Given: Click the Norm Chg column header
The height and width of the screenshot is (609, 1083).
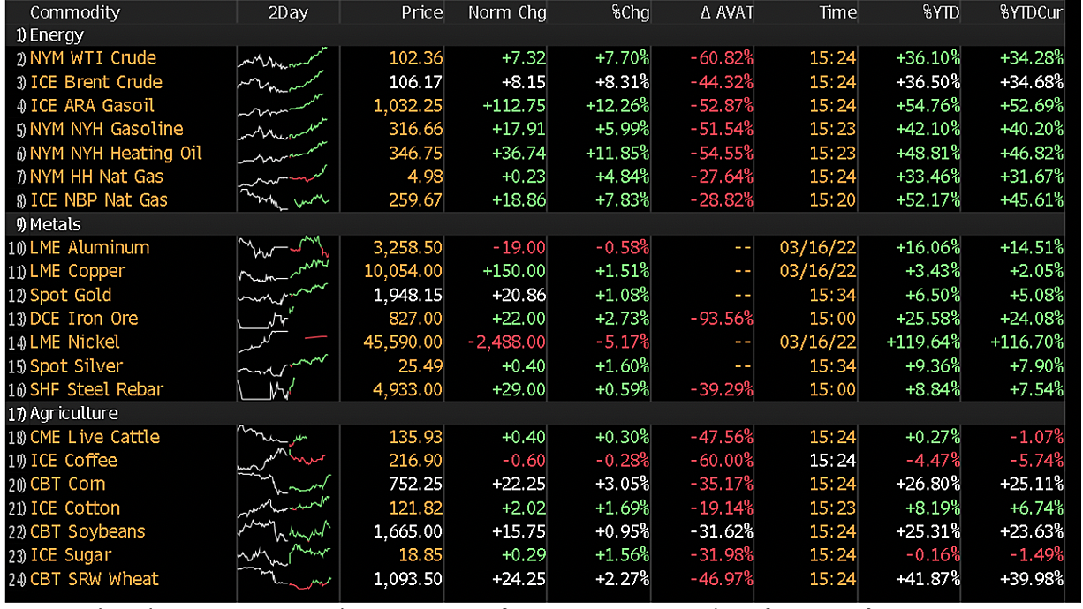Looking at the screenshot, I should click(x=507, y=12).
